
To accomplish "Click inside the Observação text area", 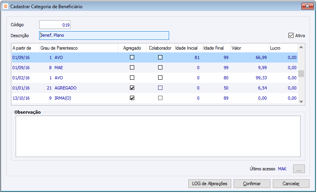I will 158,136.
